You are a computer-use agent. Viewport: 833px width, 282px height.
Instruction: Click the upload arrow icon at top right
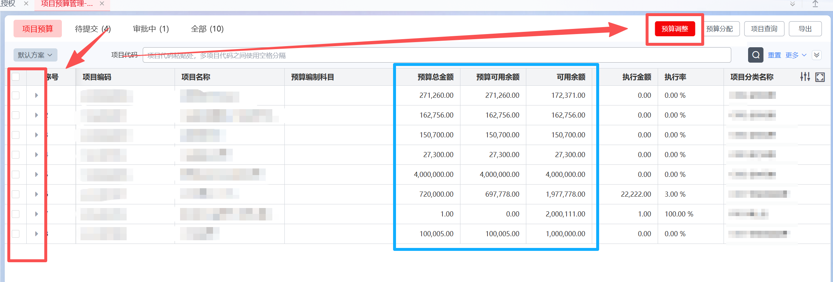(815, 4)
